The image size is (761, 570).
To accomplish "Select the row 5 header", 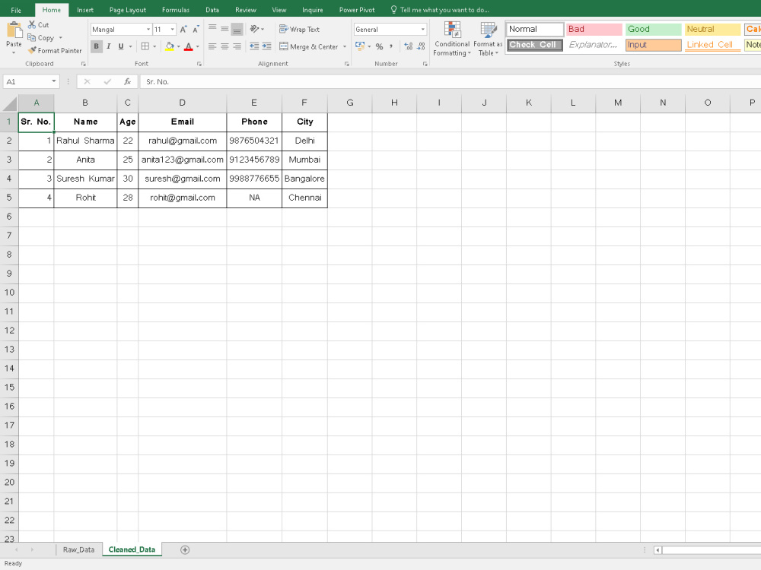I will (x=9, y=198).
